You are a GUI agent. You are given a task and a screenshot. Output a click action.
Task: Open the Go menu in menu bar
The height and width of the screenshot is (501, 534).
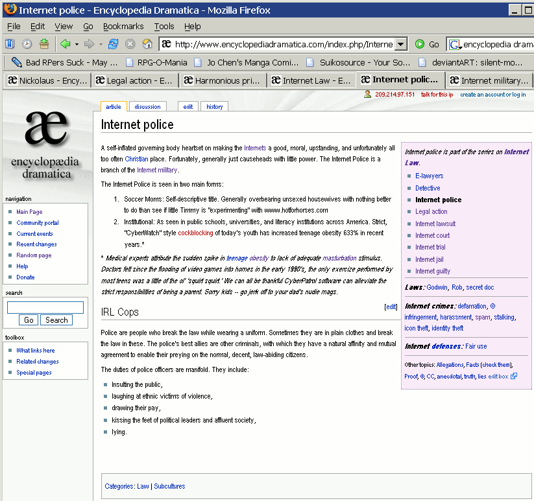tap(88, 26)
